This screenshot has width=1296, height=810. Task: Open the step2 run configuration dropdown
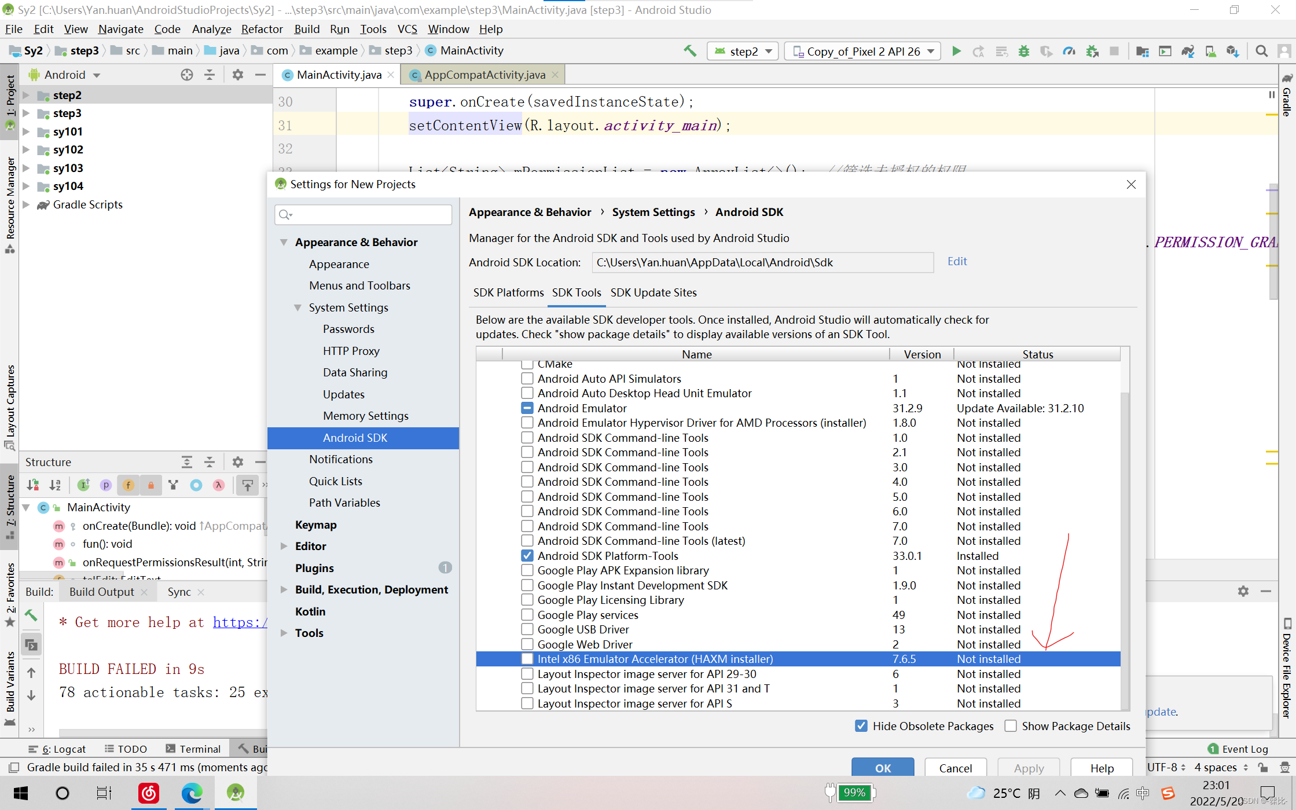[743, 51]
